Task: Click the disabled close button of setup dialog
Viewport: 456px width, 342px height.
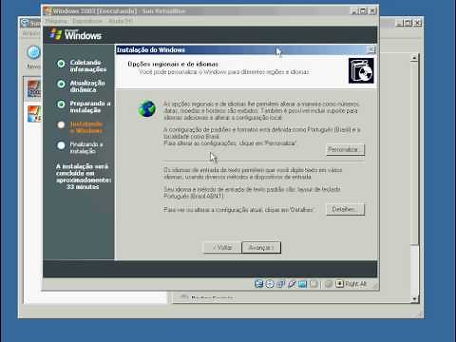Action: click(370, 49)
